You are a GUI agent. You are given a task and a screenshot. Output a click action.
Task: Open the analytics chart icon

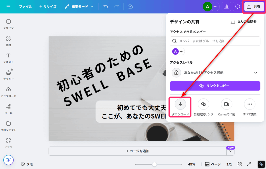tap(226, 7)
